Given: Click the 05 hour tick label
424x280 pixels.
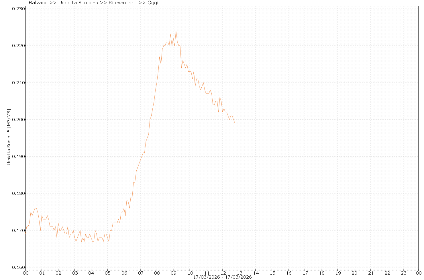Looking at the screenshot, I should 107,273.
